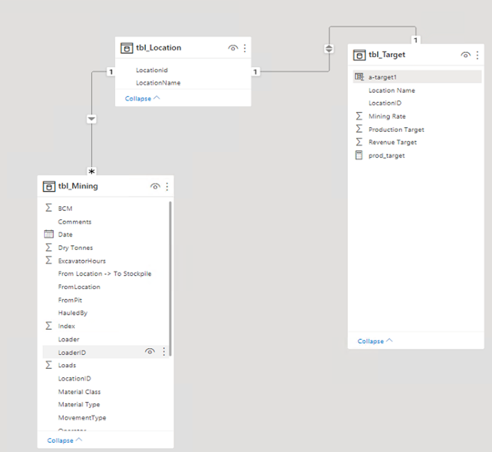Click sigma icon next to BCM
The width and height of the screenshot is (492, 452).
pyautogui.click(x=49, y=208)
